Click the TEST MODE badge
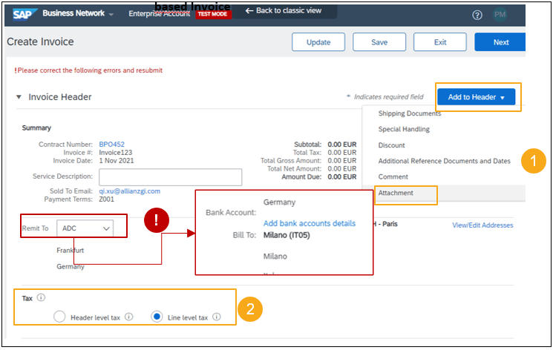This screenshot has width=553, height=350. (x=213, y=14)
